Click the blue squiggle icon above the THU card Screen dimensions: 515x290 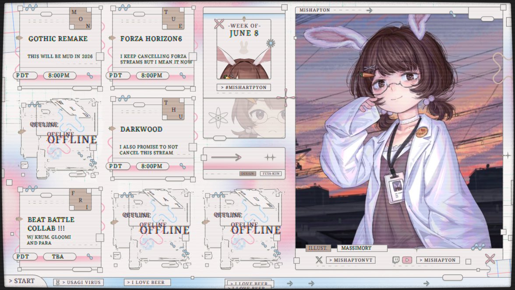(124, 98)
